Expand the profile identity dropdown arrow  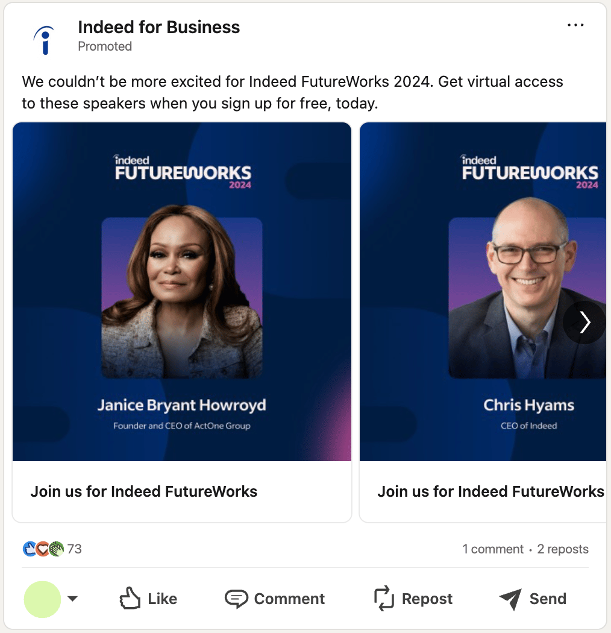(73, 598)
